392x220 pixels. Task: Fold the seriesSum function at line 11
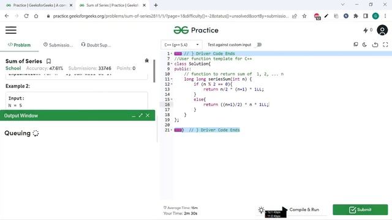pos(171,79)
